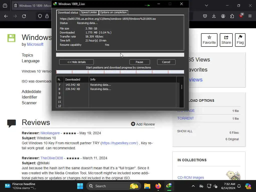Click the download URL text
The width and height of the screenshot is (256, 192).
click(108, 19)
